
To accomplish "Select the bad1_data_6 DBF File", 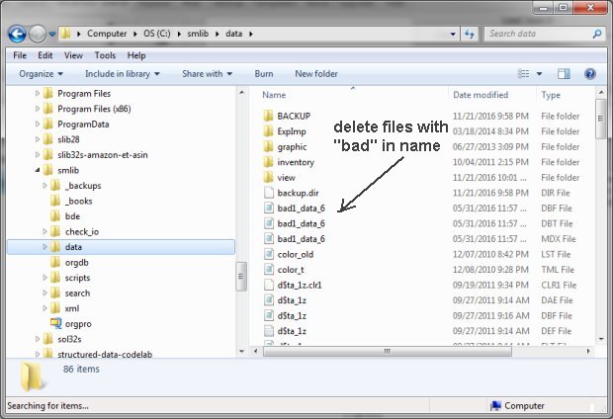I will click(301, 208).
